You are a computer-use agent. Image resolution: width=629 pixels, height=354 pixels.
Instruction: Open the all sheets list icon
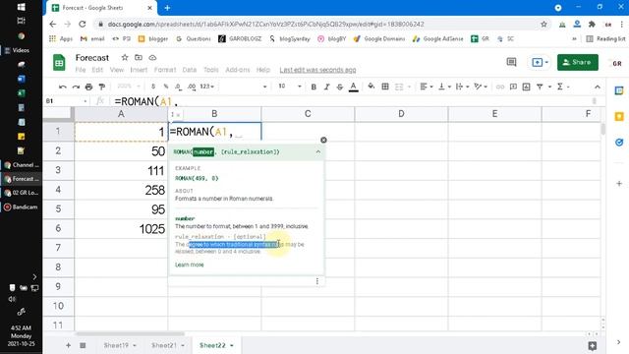[x=83, y=345]
